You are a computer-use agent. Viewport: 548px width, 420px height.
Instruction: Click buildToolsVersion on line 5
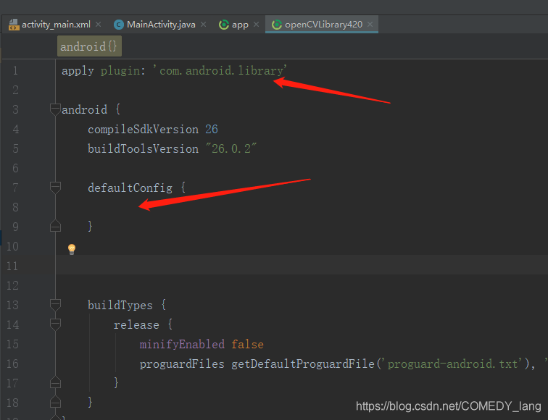pyautogui.click(x=143, y=149)
